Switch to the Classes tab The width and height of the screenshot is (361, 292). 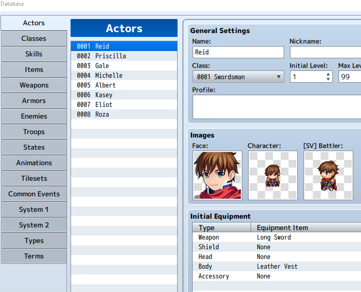34,38
